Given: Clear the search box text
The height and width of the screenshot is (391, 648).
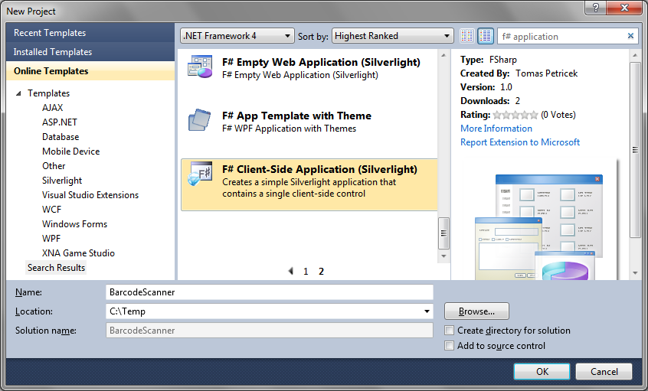Looking at the screenshot, I should (631, 36).
